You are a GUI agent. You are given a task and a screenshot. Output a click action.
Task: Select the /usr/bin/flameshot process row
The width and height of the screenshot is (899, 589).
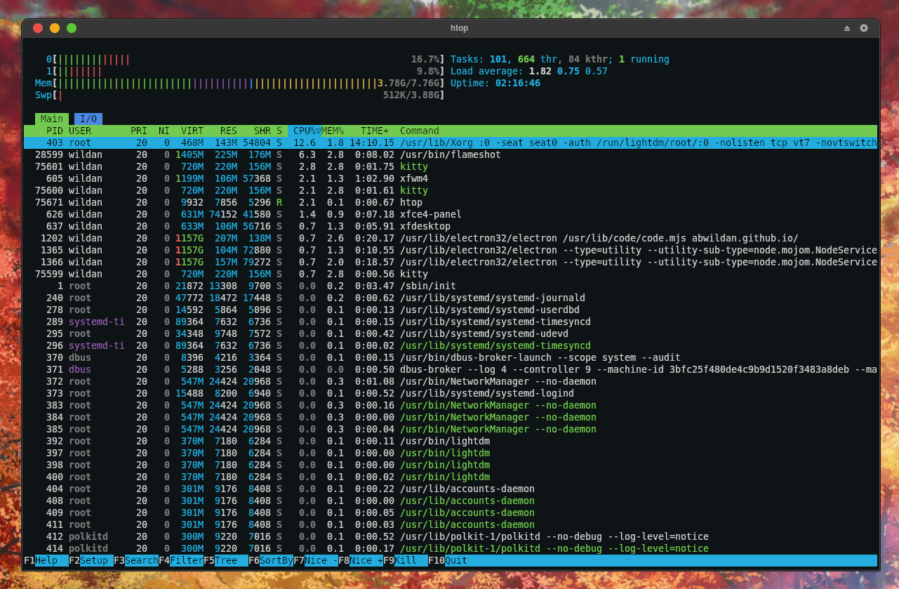pos(451,154)
